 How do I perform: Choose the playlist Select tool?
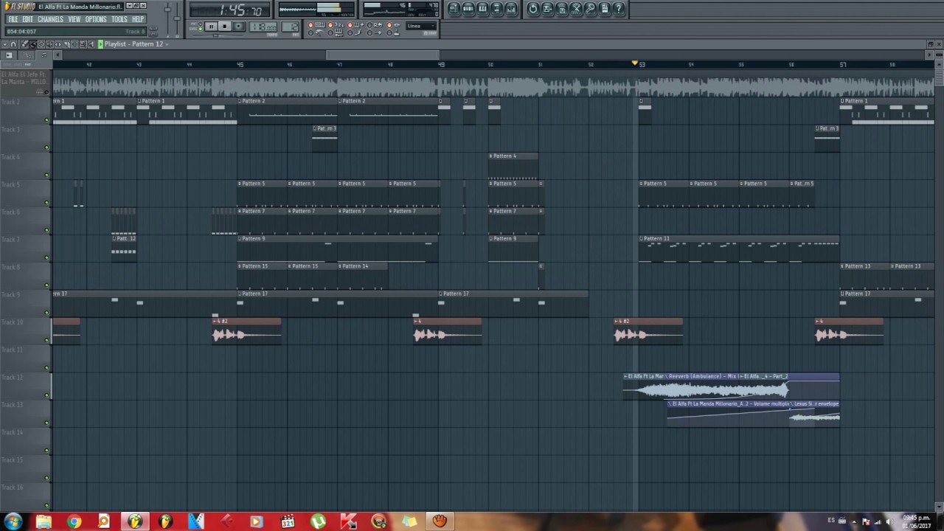click(x=74, y=44)
